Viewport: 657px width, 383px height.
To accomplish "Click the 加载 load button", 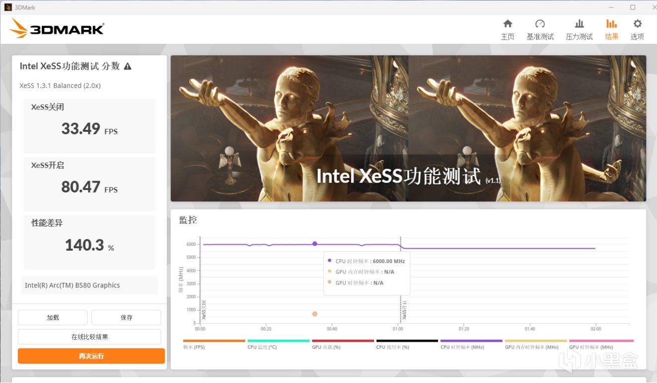I will (53, 317).
